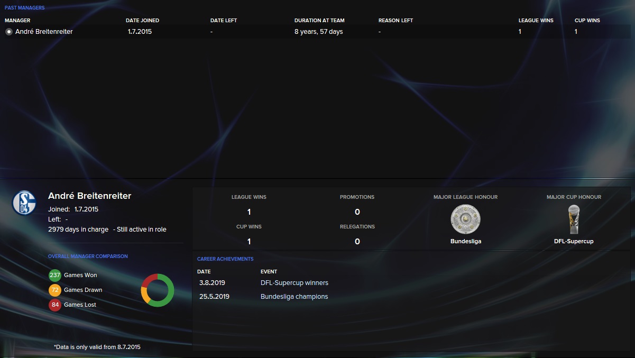Click the 25.5.2019 achievement date
Screen dimensions: 635x358
point(214,297)
